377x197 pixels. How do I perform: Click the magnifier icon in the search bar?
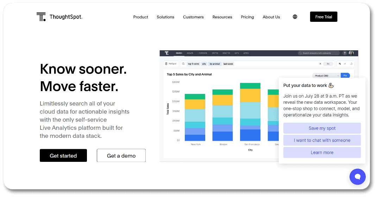(183, 64)
